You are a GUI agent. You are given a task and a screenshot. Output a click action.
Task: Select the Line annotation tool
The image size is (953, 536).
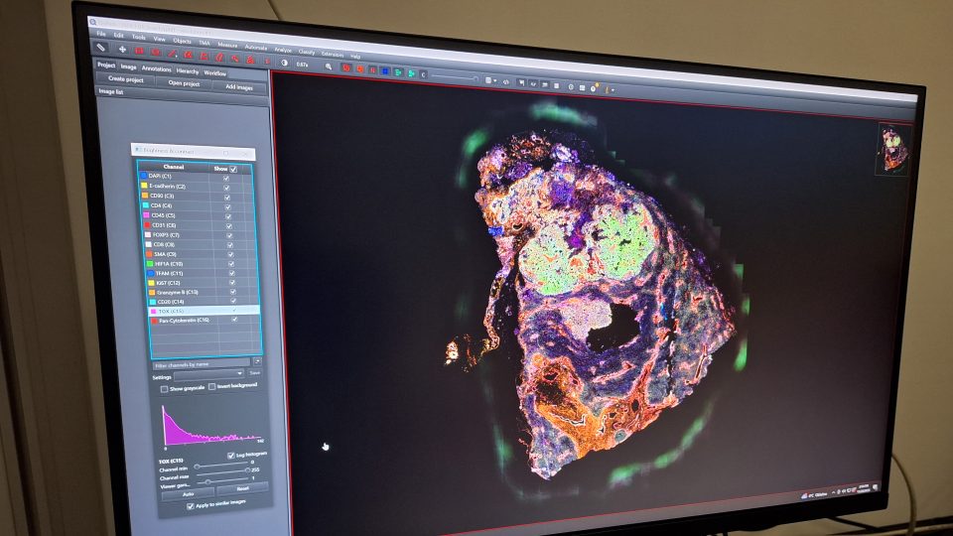172,52
